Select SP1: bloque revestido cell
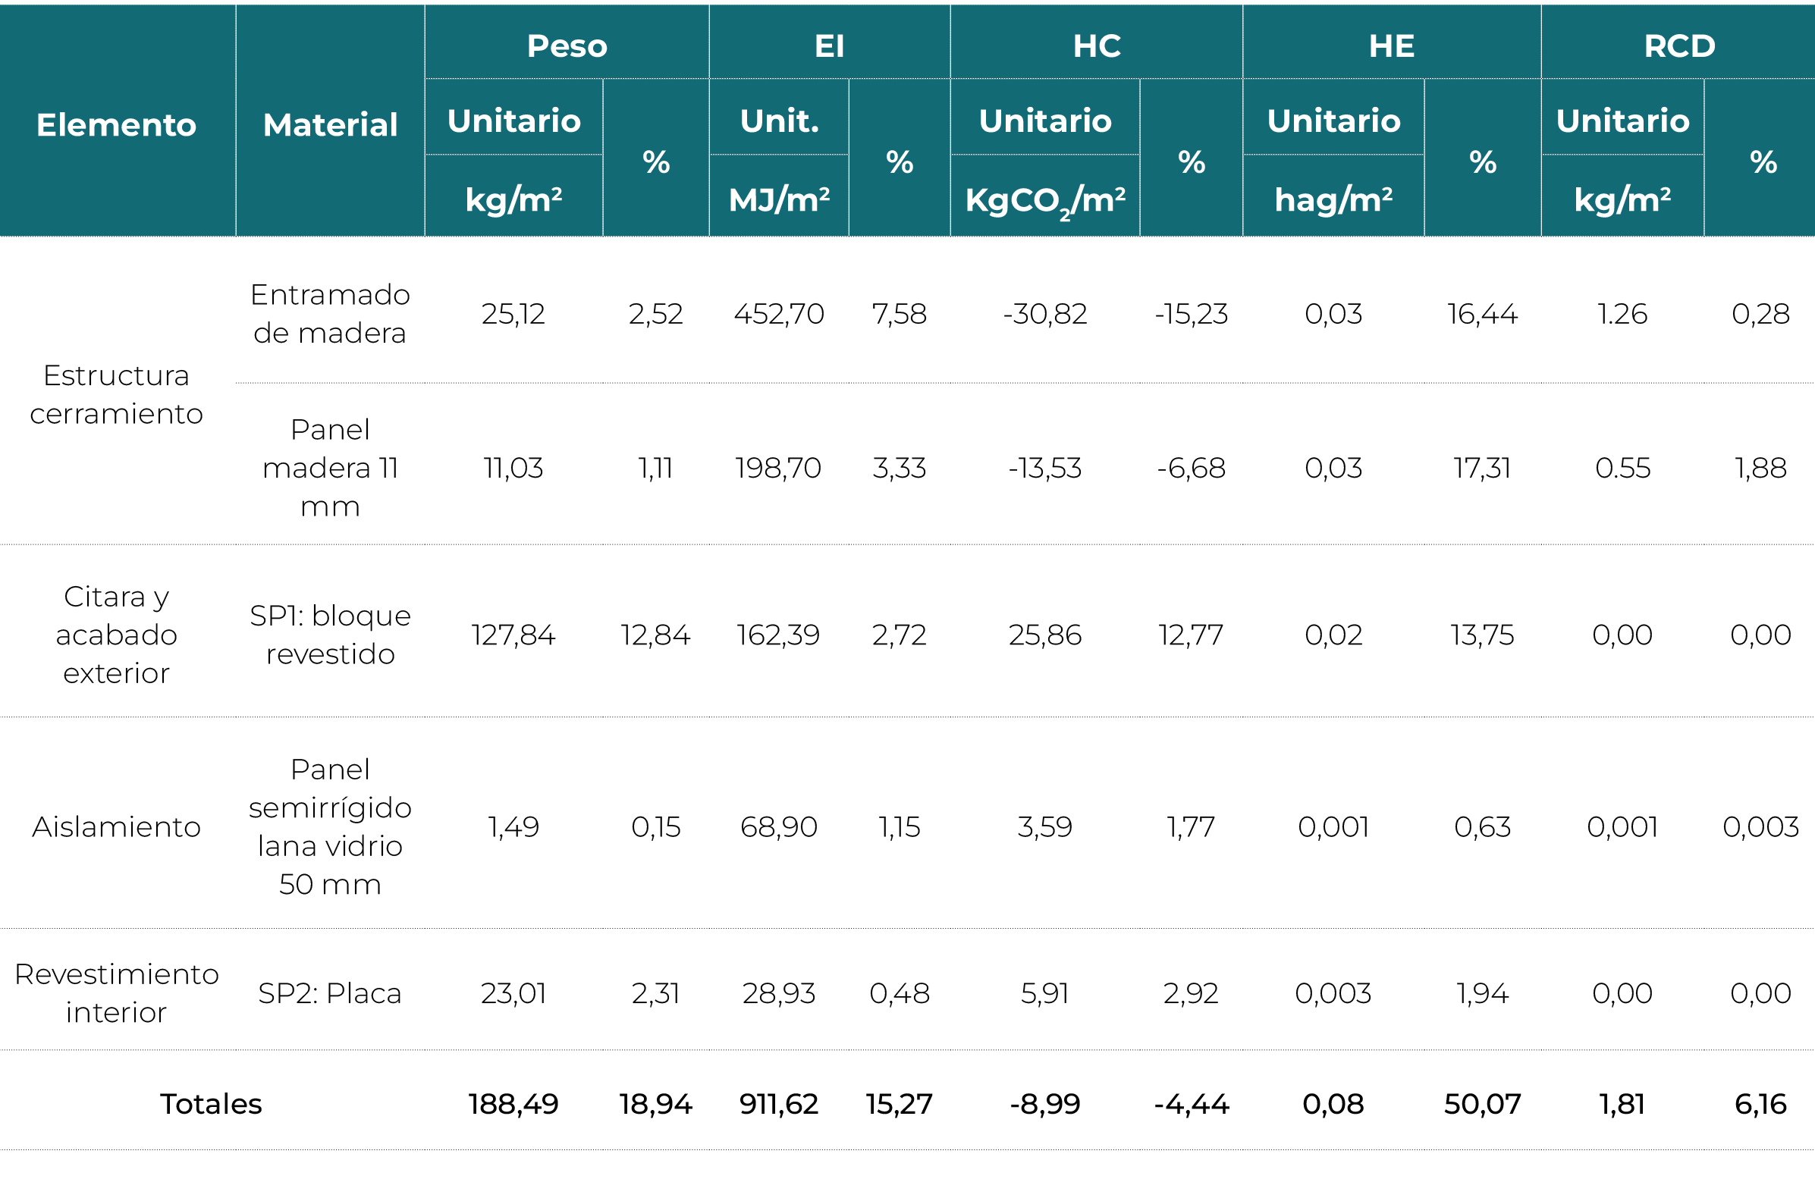This screenshot has height=1182, width=1815. [x=329, y=634]
